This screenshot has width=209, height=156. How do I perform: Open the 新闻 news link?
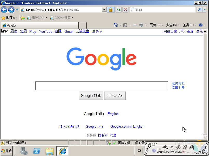tap(58, 31)
